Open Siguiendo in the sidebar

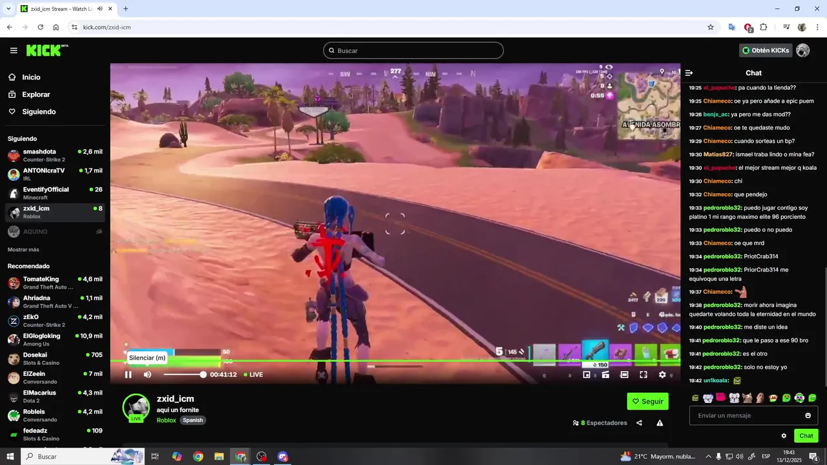(x=39, y=112)
